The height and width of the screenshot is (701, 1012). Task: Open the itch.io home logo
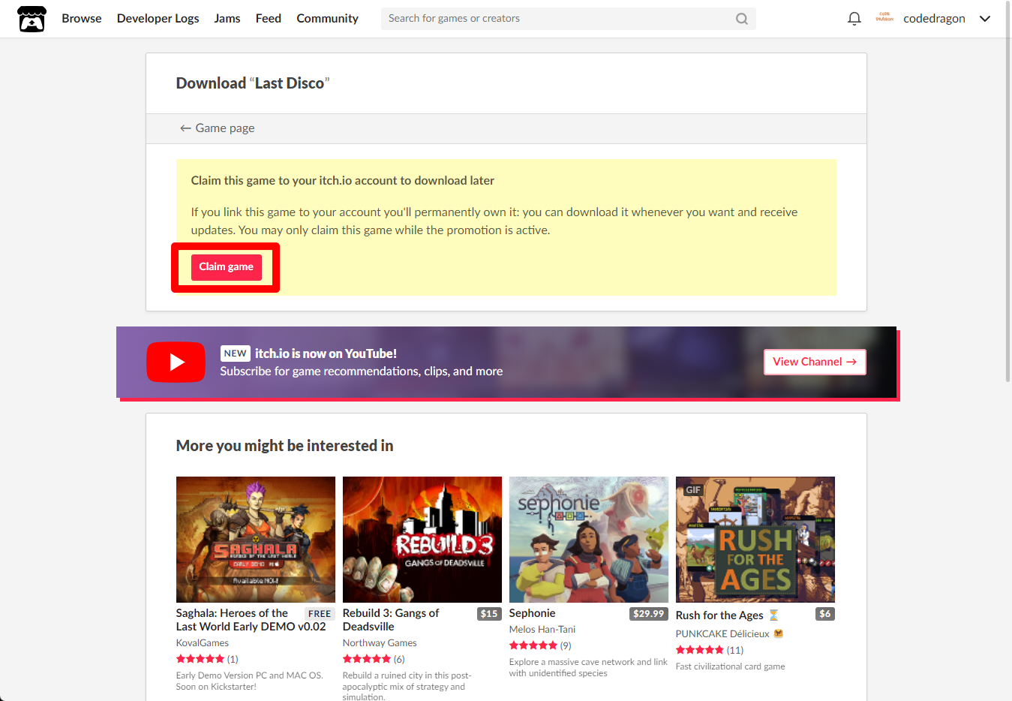[32, 19]
